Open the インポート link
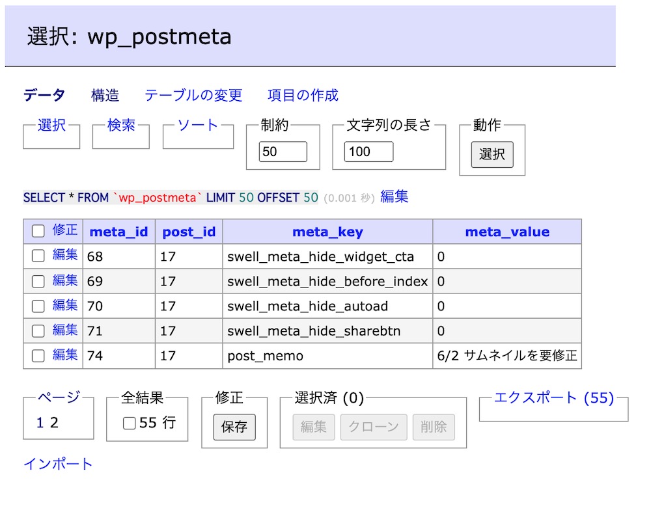Viewport: 651px width, 510px height. [58, 464]
